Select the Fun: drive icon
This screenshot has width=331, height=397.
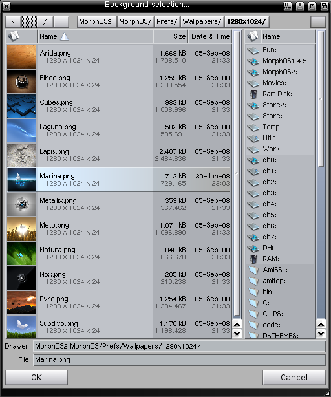pyautogui.click(x=253, y=50)
